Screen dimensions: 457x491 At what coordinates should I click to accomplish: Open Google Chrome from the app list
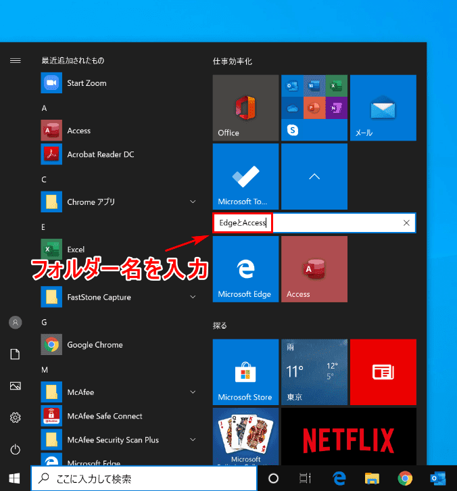pyautogui.click(x=119, y=345)
